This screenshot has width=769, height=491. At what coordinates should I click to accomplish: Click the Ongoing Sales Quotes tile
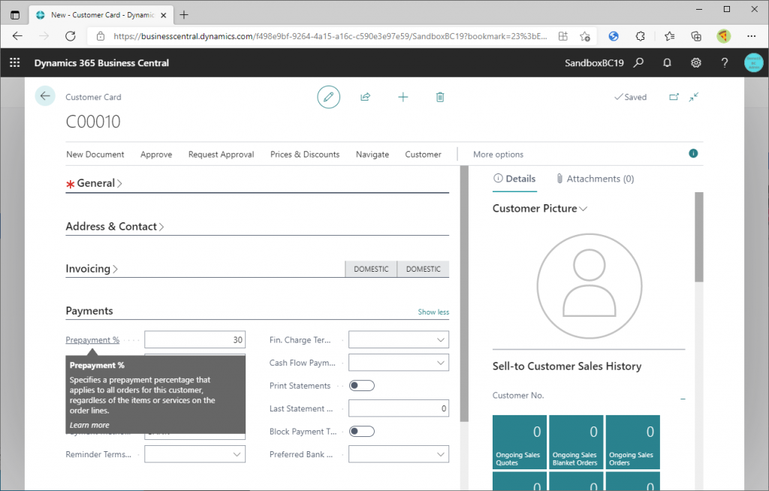[520, 442]
